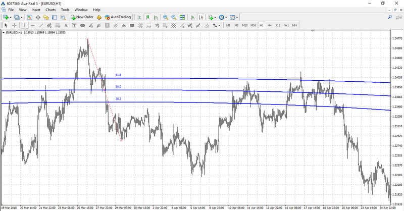Screen dimensions: 404x211
Task: Switch to M5 timeframe
Action: 236,25
